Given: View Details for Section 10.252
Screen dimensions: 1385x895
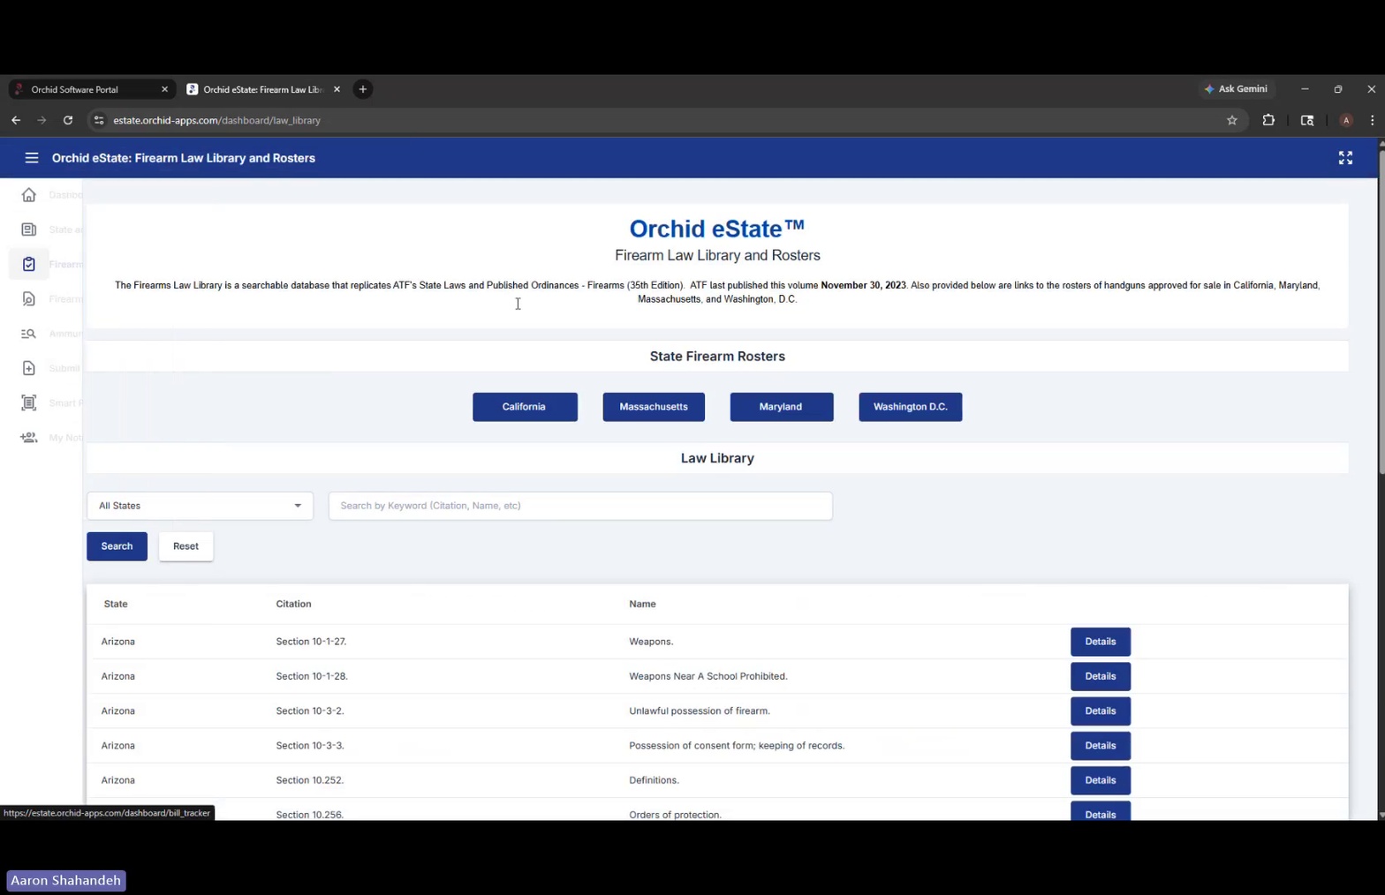Looking at the screenshot, I should (1101, 780).
